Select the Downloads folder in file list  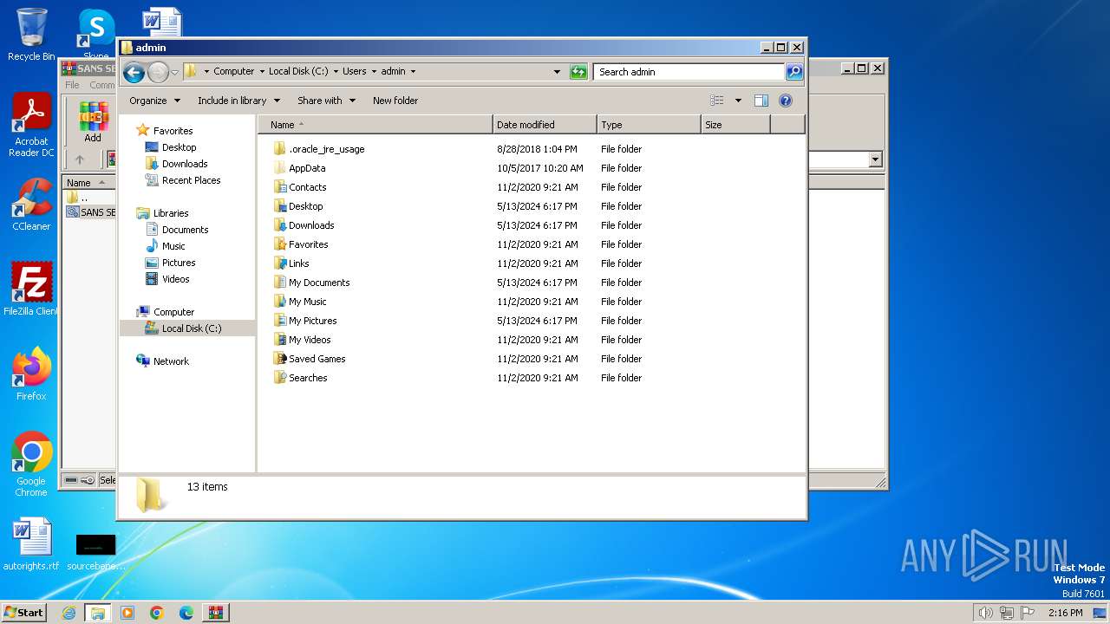311,225
